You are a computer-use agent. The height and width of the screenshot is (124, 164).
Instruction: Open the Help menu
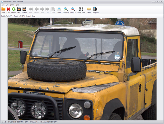click(17, 5)
